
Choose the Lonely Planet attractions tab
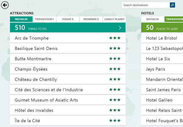114,19
